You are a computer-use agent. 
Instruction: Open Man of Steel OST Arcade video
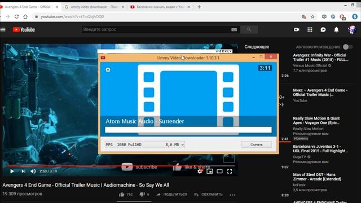click(317, 176)
